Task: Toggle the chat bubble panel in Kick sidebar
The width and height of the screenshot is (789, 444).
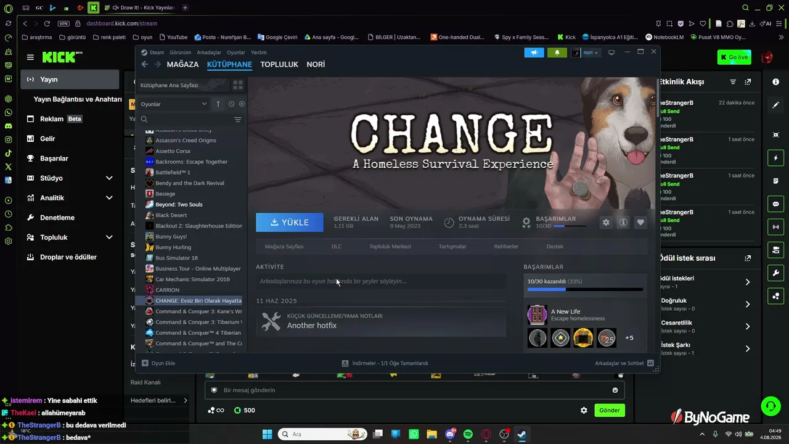Action: pos(775,204)
